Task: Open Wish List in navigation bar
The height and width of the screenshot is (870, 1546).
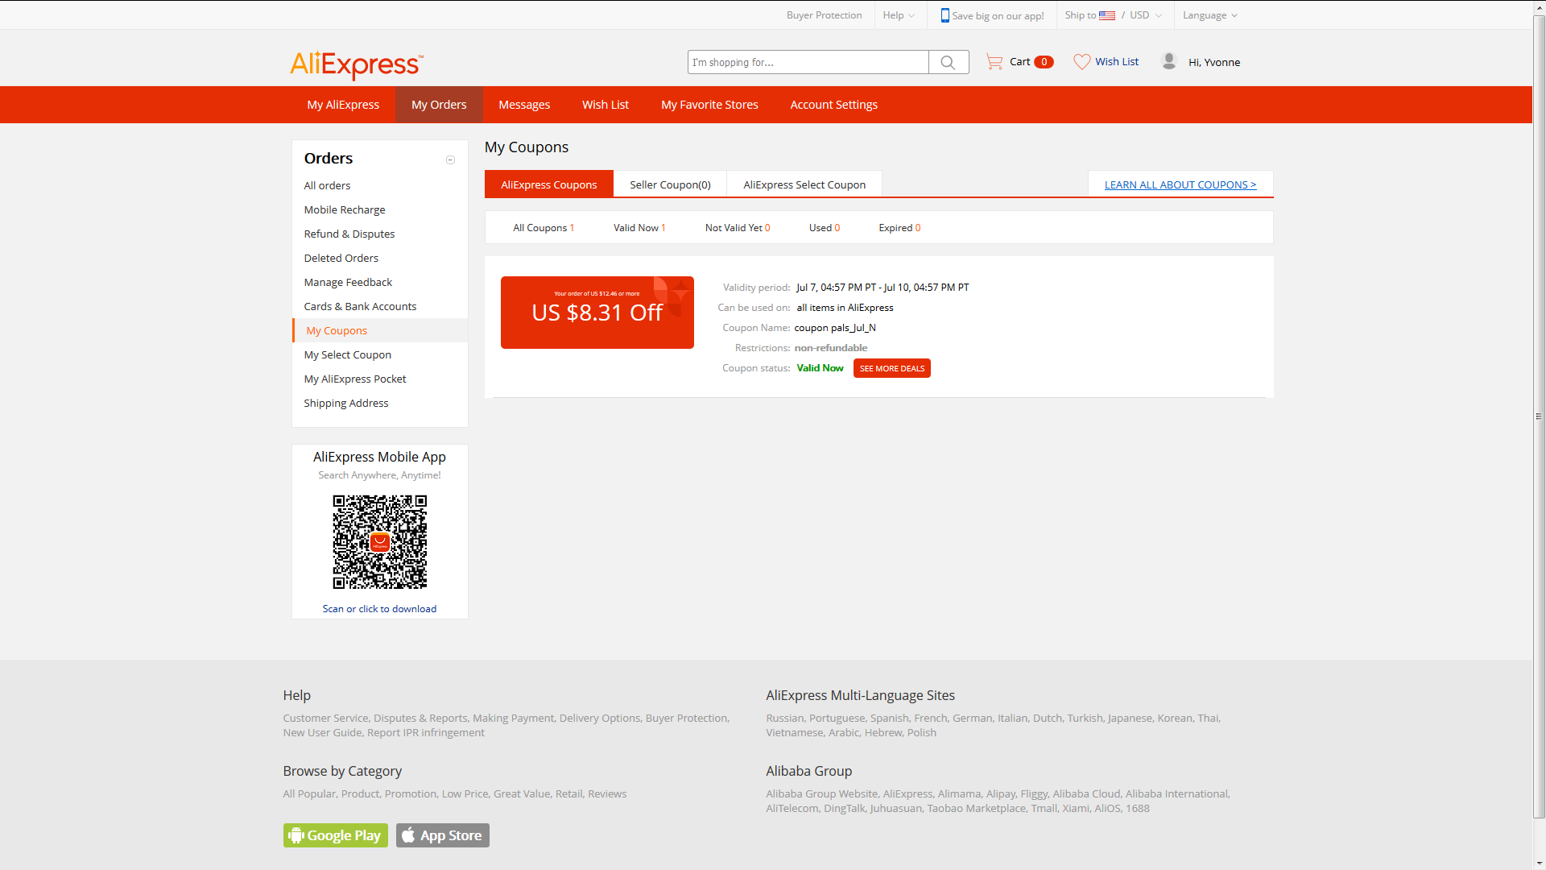Action: (606, 105)
